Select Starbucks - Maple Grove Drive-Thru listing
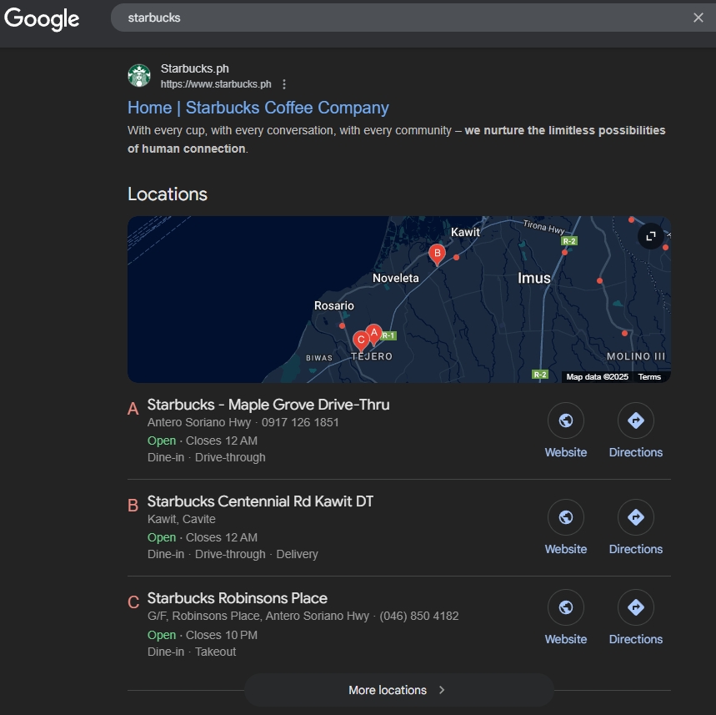Viewport: 716px width, 715px height. pyautogui.click(x=268, y=405)
